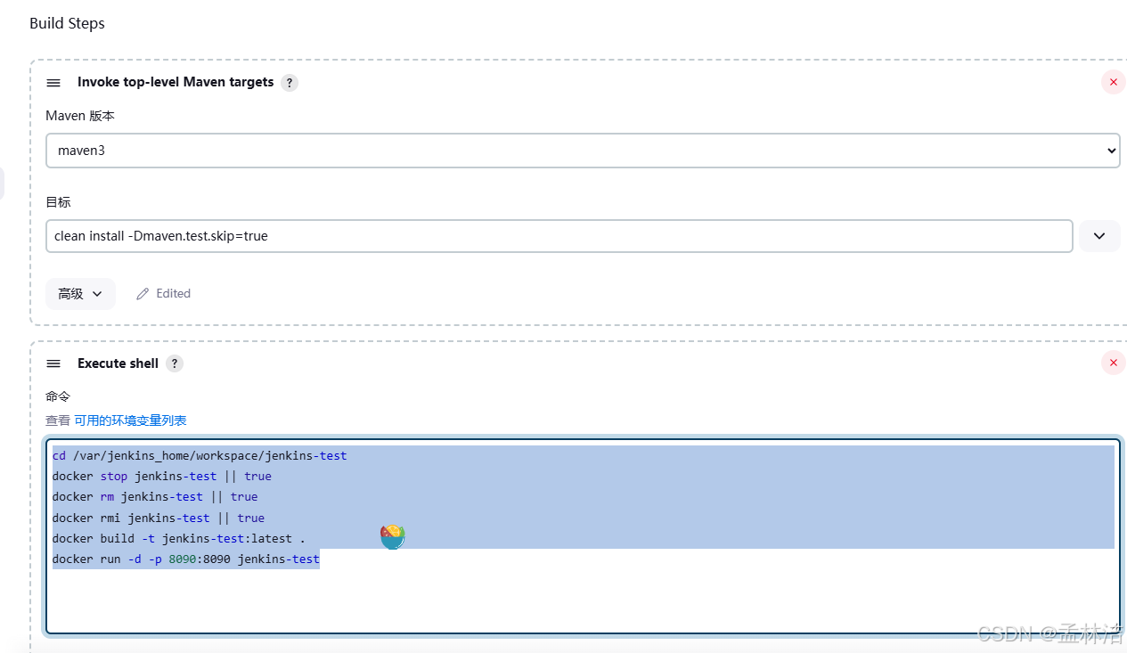Click the 命令 label
This screenshot has height=653, width=1127.
point(58,396)
